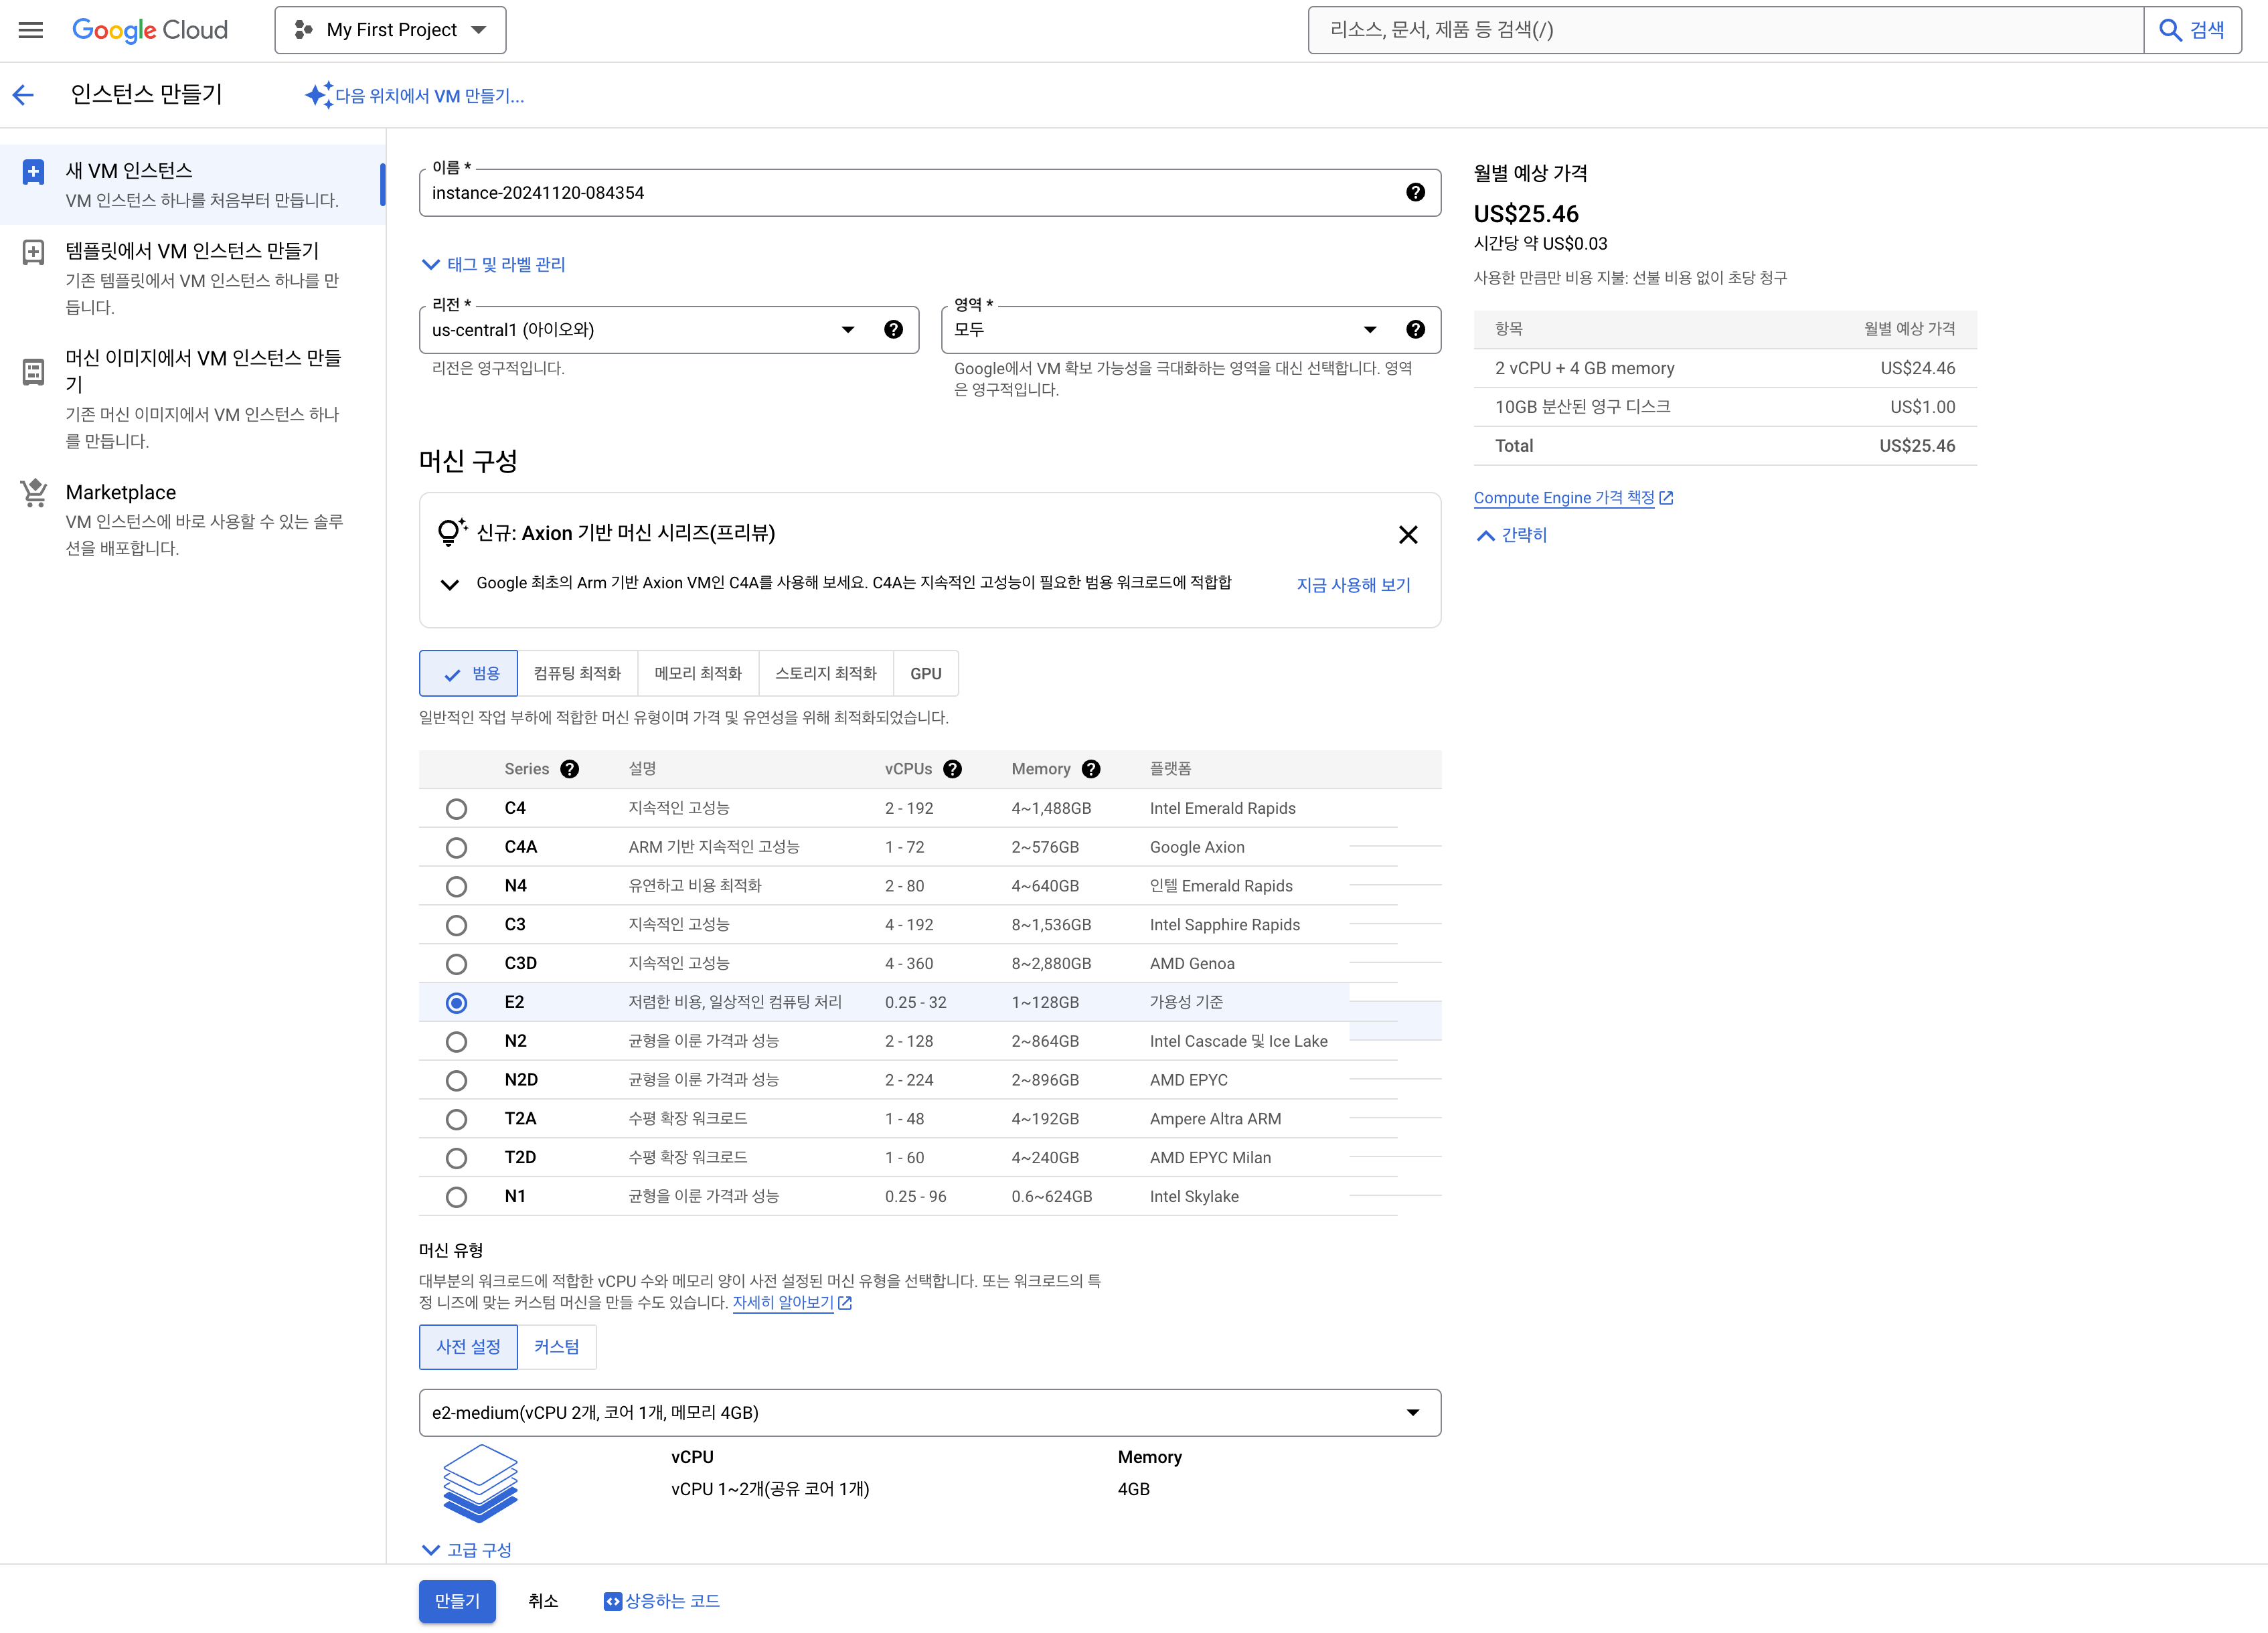Select the 범용 machine family tab
This screenshot has height=1633, width=2268.
[468, 674]
